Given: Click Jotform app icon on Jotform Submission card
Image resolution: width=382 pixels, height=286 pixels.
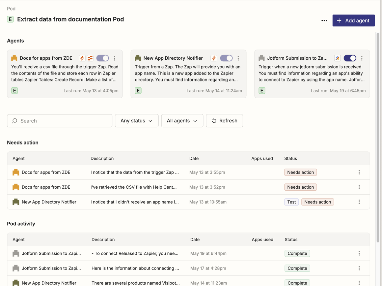Looking at the screenshot, I should pos(338,58).
